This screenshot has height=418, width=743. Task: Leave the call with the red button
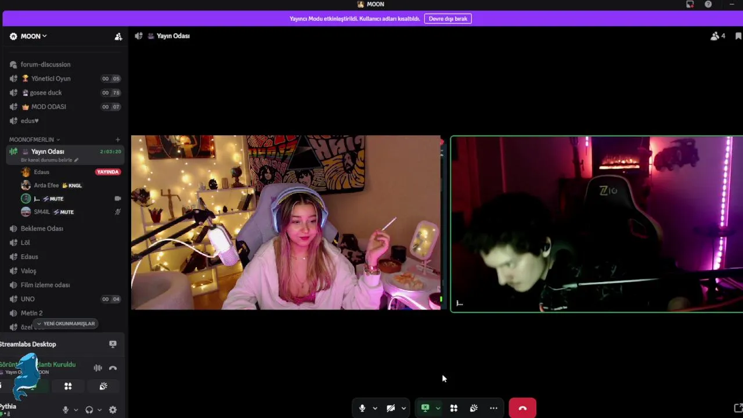pyautogui.click(x=522, y=408)
